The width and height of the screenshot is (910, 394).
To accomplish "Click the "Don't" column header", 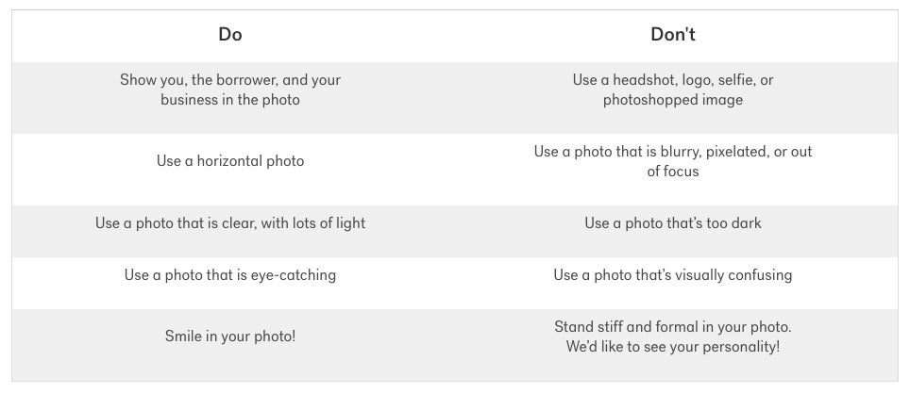I will tap(672, 35).
